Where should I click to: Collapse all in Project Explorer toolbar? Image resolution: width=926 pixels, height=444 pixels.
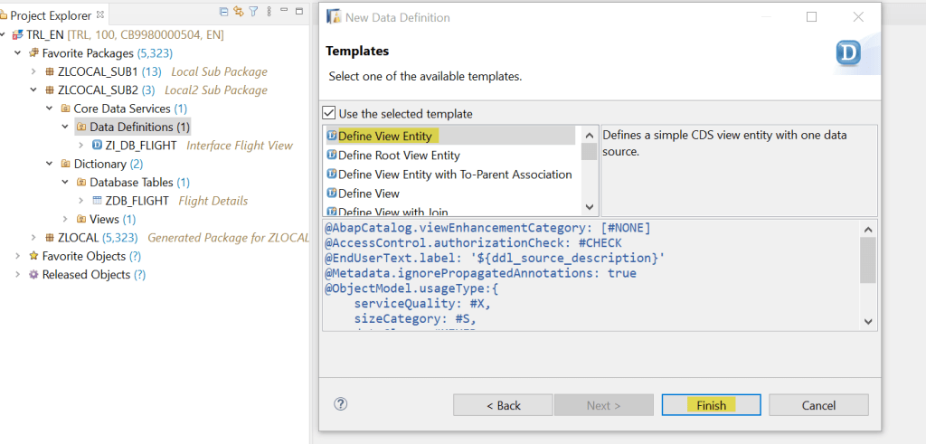[224, 12]
